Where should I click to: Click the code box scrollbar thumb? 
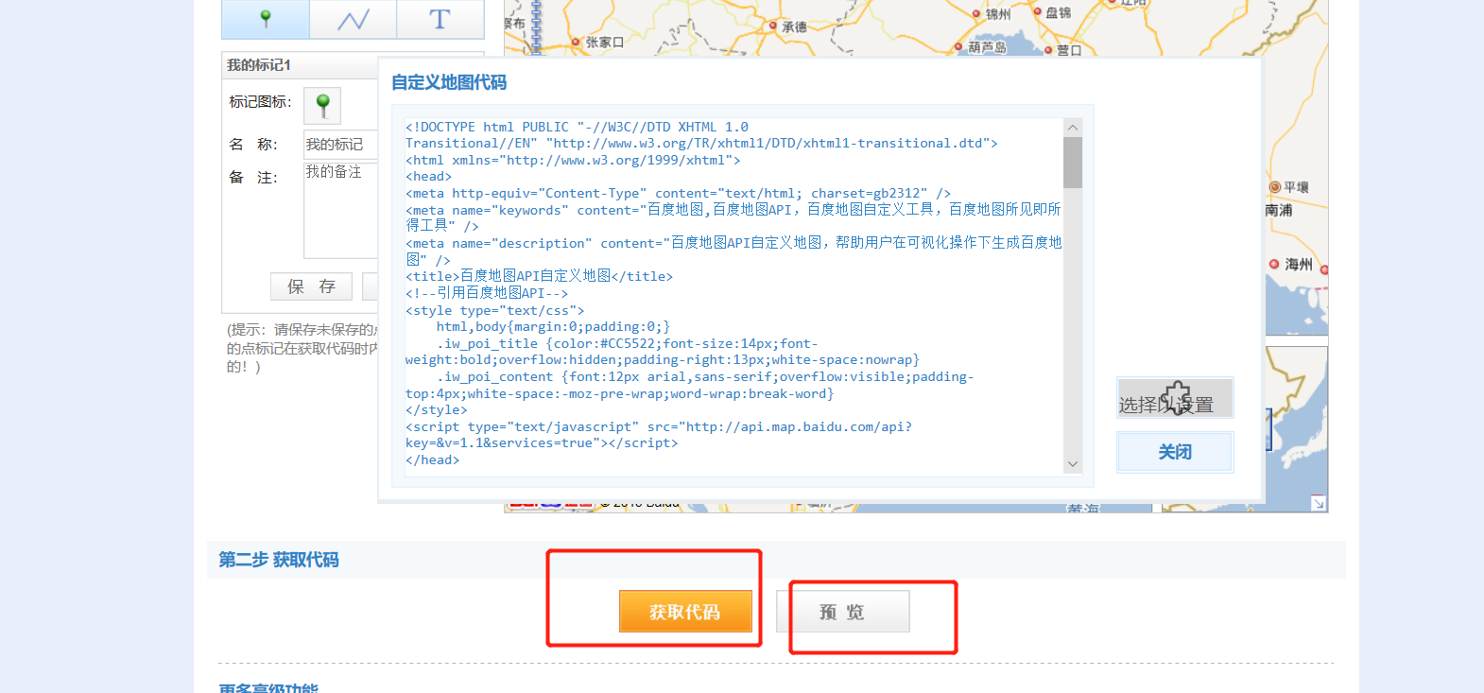(x=1072, y=163)
